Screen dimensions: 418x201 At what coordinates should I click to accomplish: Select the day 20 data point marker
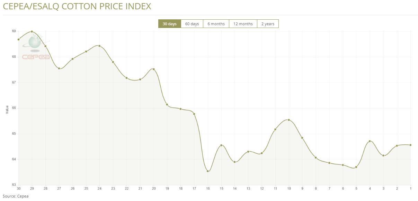point(154,69)
